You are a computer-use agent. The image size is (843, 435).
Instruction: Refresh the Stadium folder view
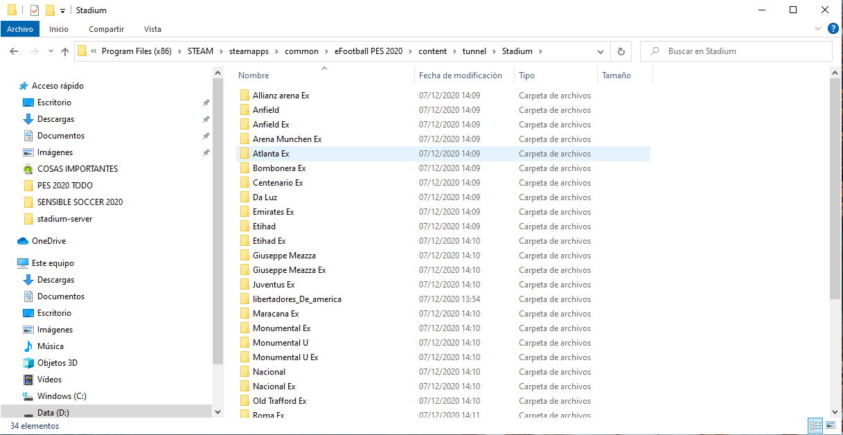(x=621, y=51)
